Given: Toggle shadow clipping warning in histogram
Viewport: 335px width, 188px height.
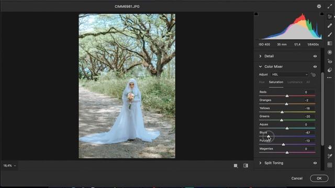Looking at the screenshot, I should (256, 14).
